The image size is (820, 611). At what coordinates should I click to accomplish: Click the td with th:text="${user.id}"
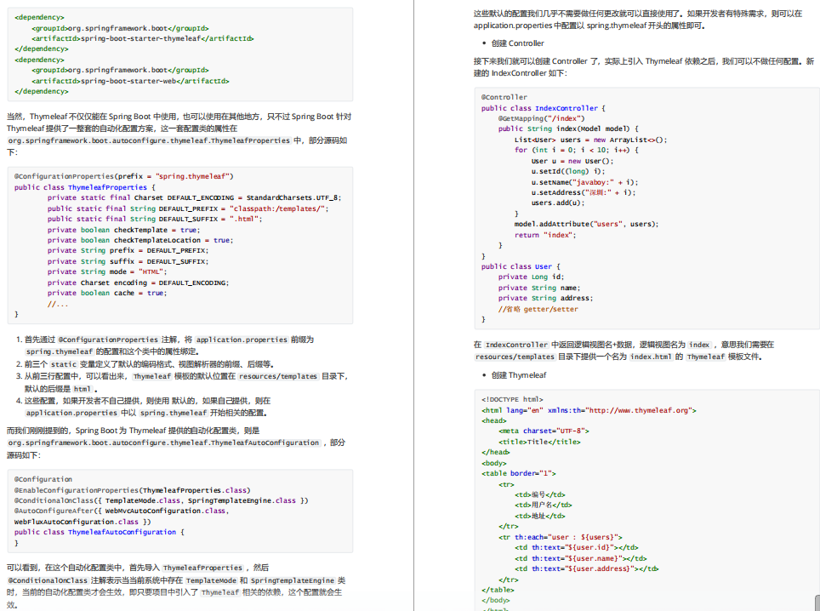point(577,548)
